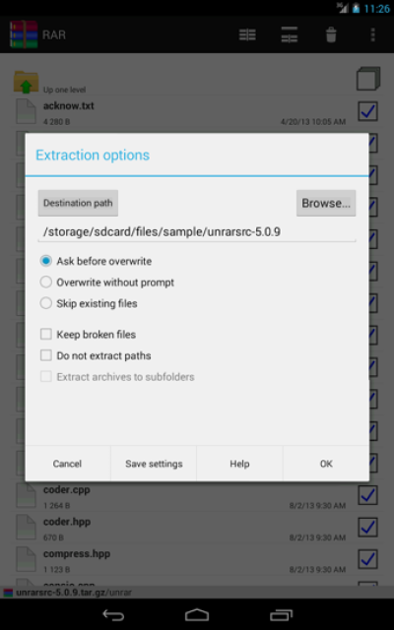Enable Do not extract paths checkbox

96,355
